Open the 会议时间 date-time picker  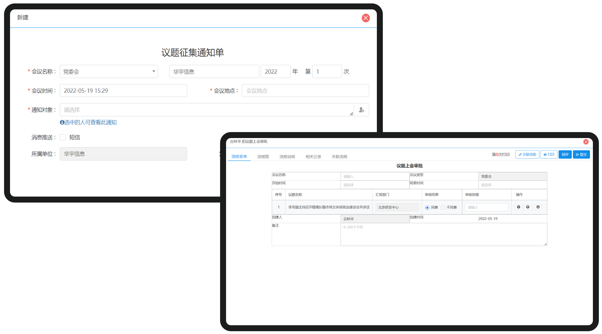point(124,91)
